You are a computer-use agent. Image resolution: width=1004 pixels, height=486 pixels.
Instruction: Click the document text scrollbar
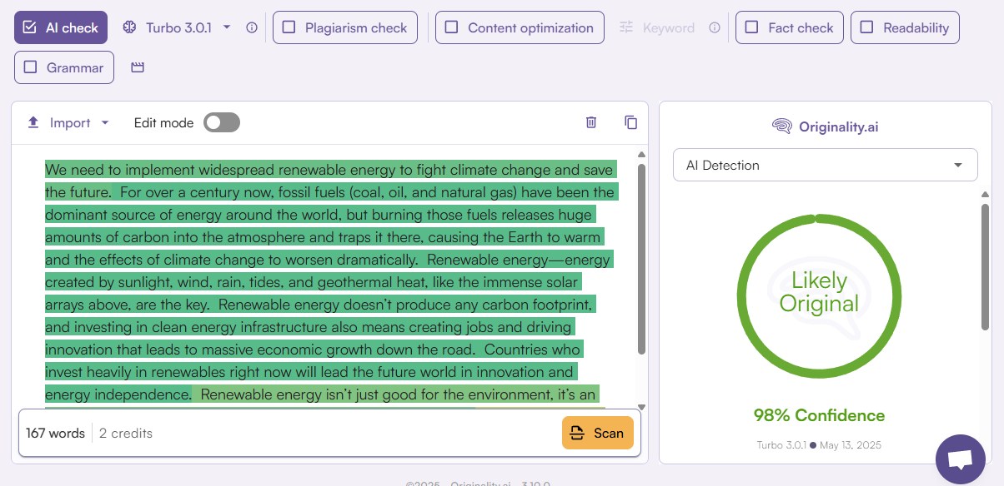click(x=640, y=275)
